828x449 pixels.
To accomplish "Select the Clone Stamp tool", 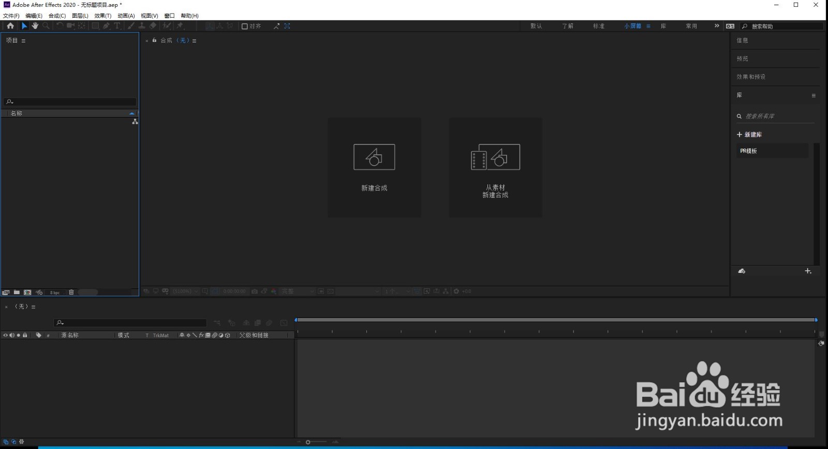I will [142, 25].
